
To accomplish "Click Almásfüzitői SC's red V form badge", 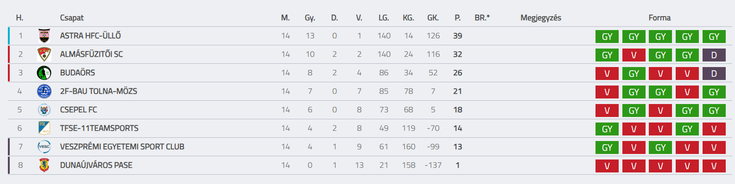I will [634, 55].
